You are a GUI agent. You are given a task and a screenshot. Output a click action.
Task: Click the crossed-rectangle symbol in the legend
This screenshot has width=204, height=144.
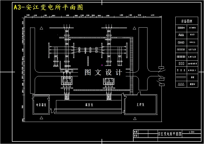click(181, 42)
